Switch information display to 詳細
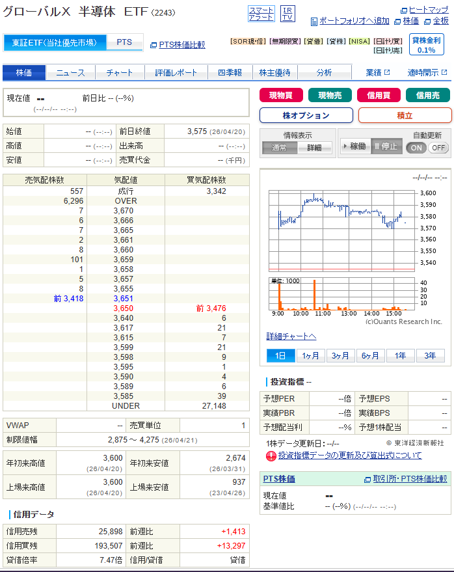Screen dimensions: 454x572 pyautogui.click(x=314, y=148)
